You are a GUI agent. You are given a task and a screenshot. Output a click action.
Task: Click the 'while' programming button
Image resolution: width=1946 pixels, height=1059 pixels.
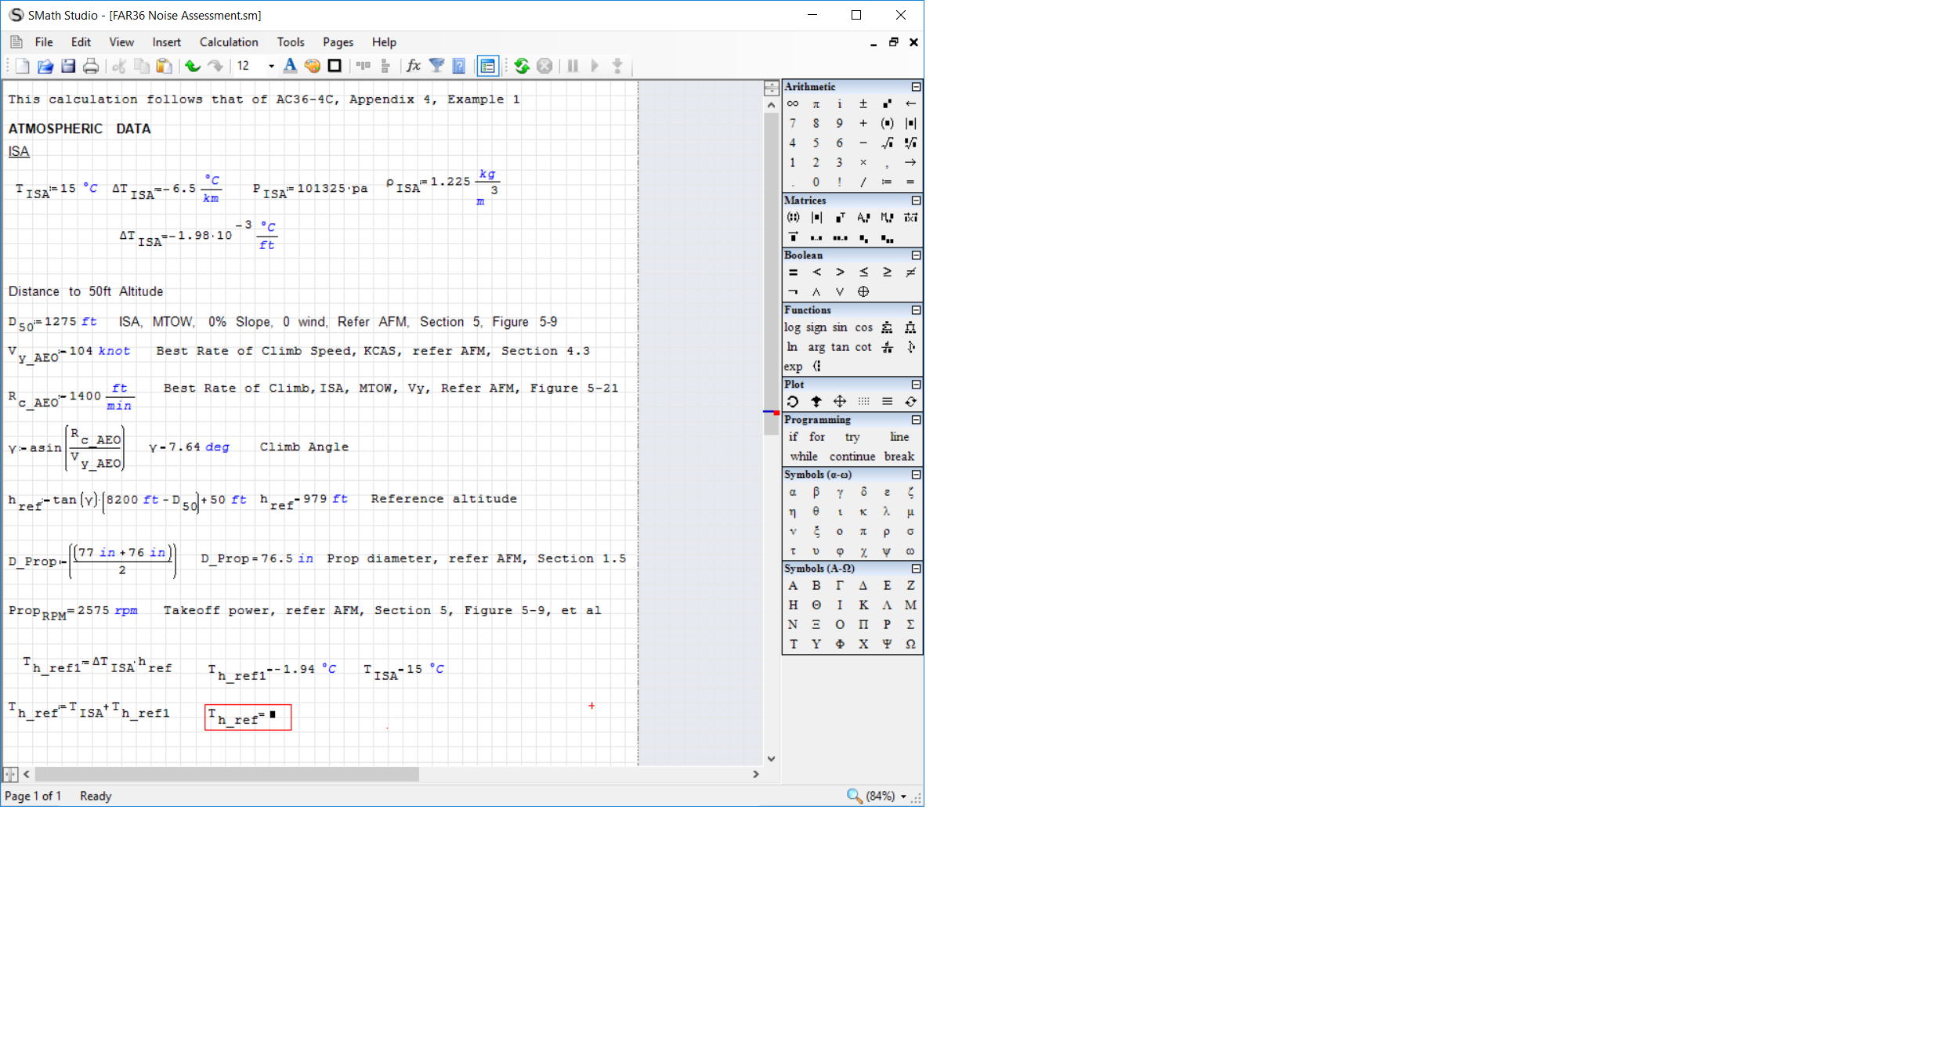[x=803, y=456]
